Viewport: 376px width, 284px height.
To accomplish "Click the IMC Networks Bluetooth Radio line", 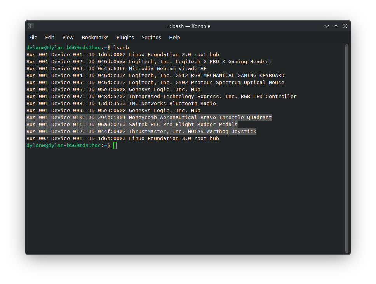I will (x=121, y=104).
